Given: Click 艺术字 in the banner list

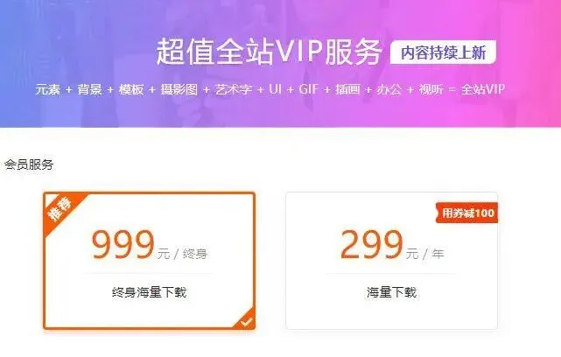Looking at the screenshot, I should [x=234, y=89].
